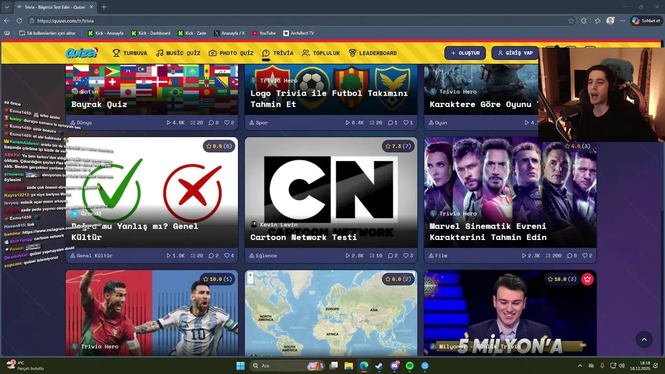Open Kick - Dashboard bookmark
Viewport: 665px width, 374px height.
(151, 33)
